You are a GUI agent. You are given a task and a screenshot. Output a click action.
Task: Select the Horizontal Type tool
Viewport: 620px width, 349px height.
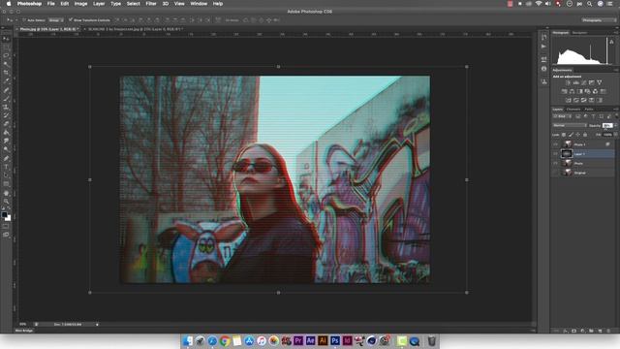[x=6, y=167]
